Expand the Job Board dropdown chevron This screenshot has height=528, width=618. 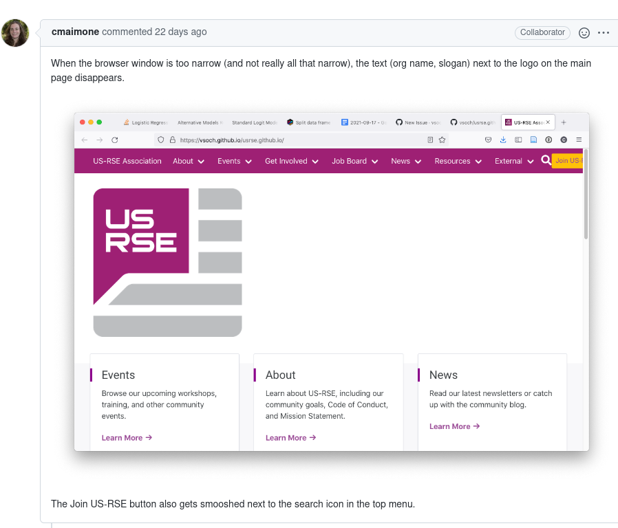(x=375, y=162)
